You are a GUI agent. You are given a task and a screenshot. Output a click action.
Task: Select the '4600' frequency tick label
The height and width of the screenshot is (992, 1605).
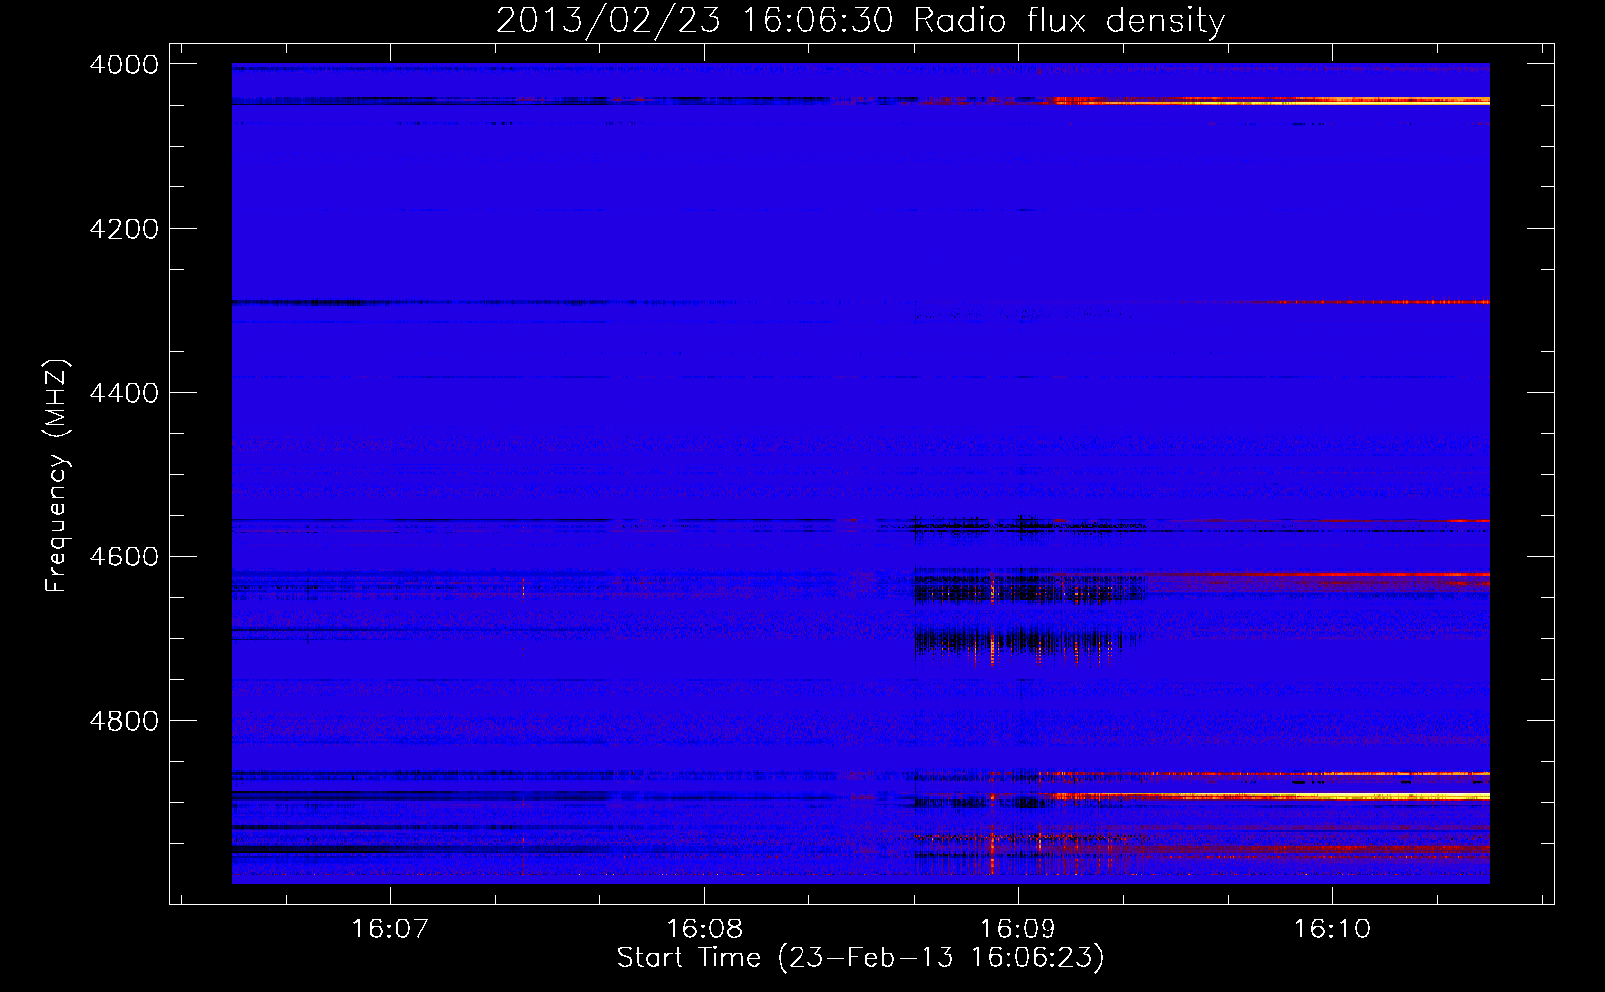pyautogui.click(x=124, y=557)
